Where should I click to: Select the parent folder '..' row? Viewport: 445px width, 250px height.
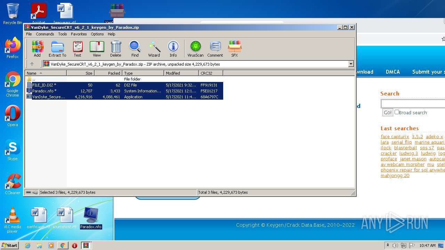124,79
